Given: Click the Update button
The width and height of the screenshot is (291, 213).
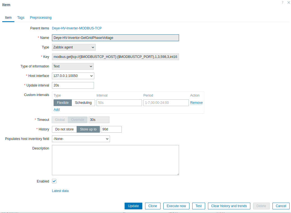Looking at the screenshot, I should click(133, 206).
